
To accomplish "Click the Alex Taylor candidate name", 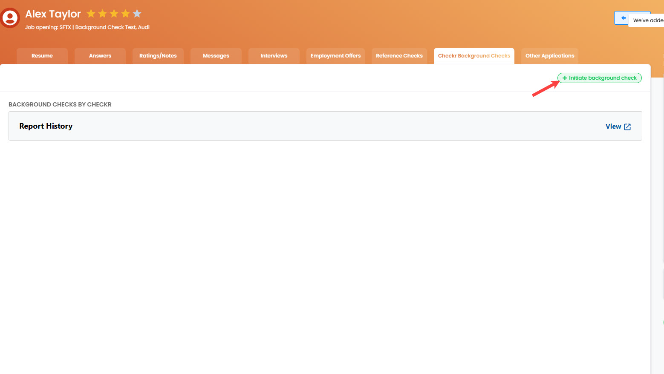I will tap(53, 14).
